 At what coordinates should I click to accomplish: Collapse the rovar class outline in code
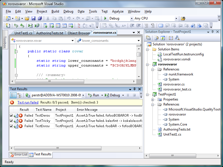(x=16, y=51)
